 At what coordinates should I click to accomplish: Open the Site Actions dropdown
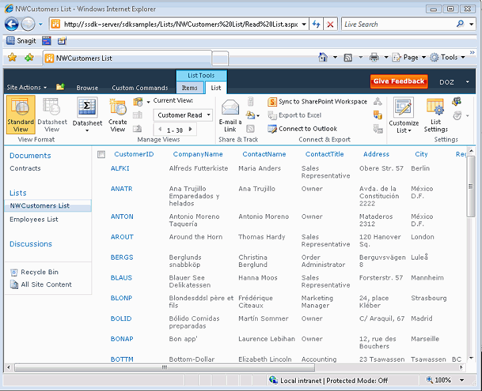[x=27, y=87]
